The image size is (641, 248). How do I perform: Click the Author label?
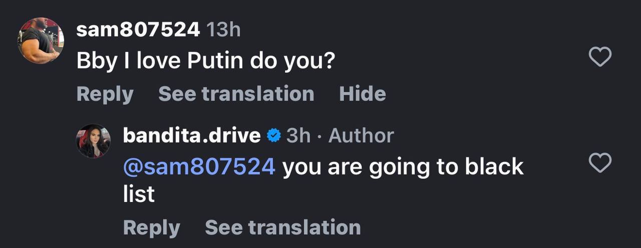pyautogui.click(x=361, y=135)
